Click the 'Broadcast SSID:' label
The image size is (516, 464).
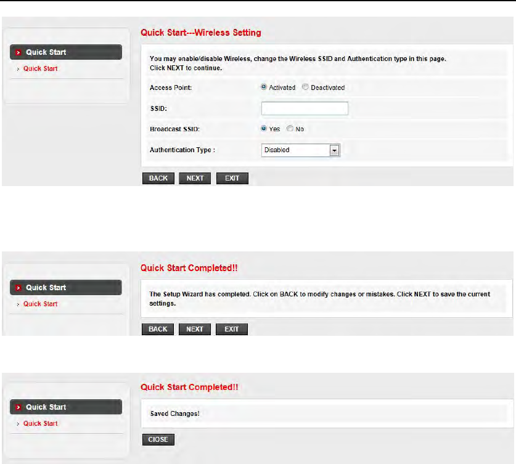pyautogui.click(x=174, y=129)
